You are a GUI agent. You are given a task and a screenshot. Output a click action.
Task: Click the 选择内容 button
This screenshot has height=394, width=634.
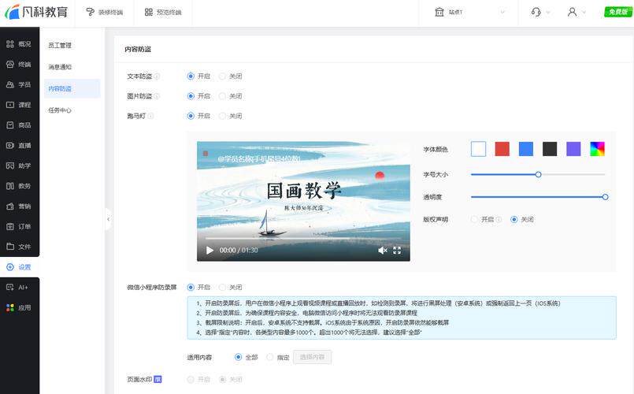312,357
